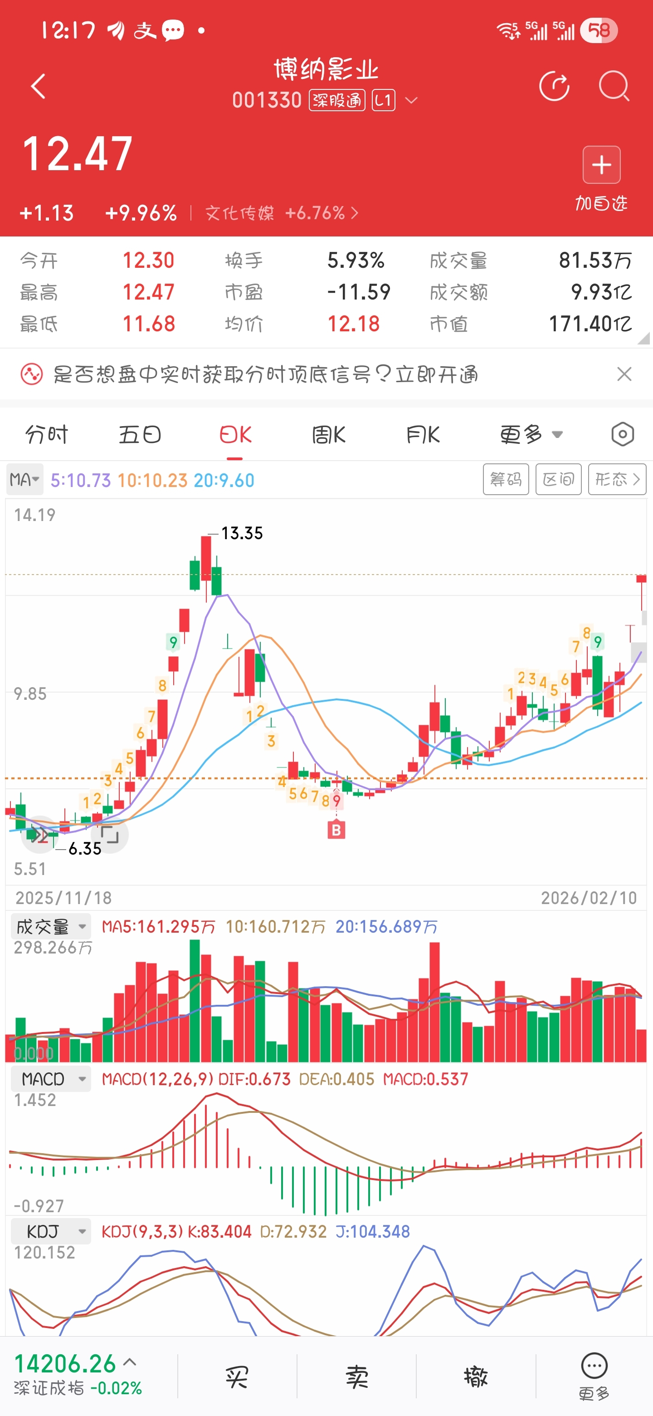Open chart settings hexagon icon

622,434
